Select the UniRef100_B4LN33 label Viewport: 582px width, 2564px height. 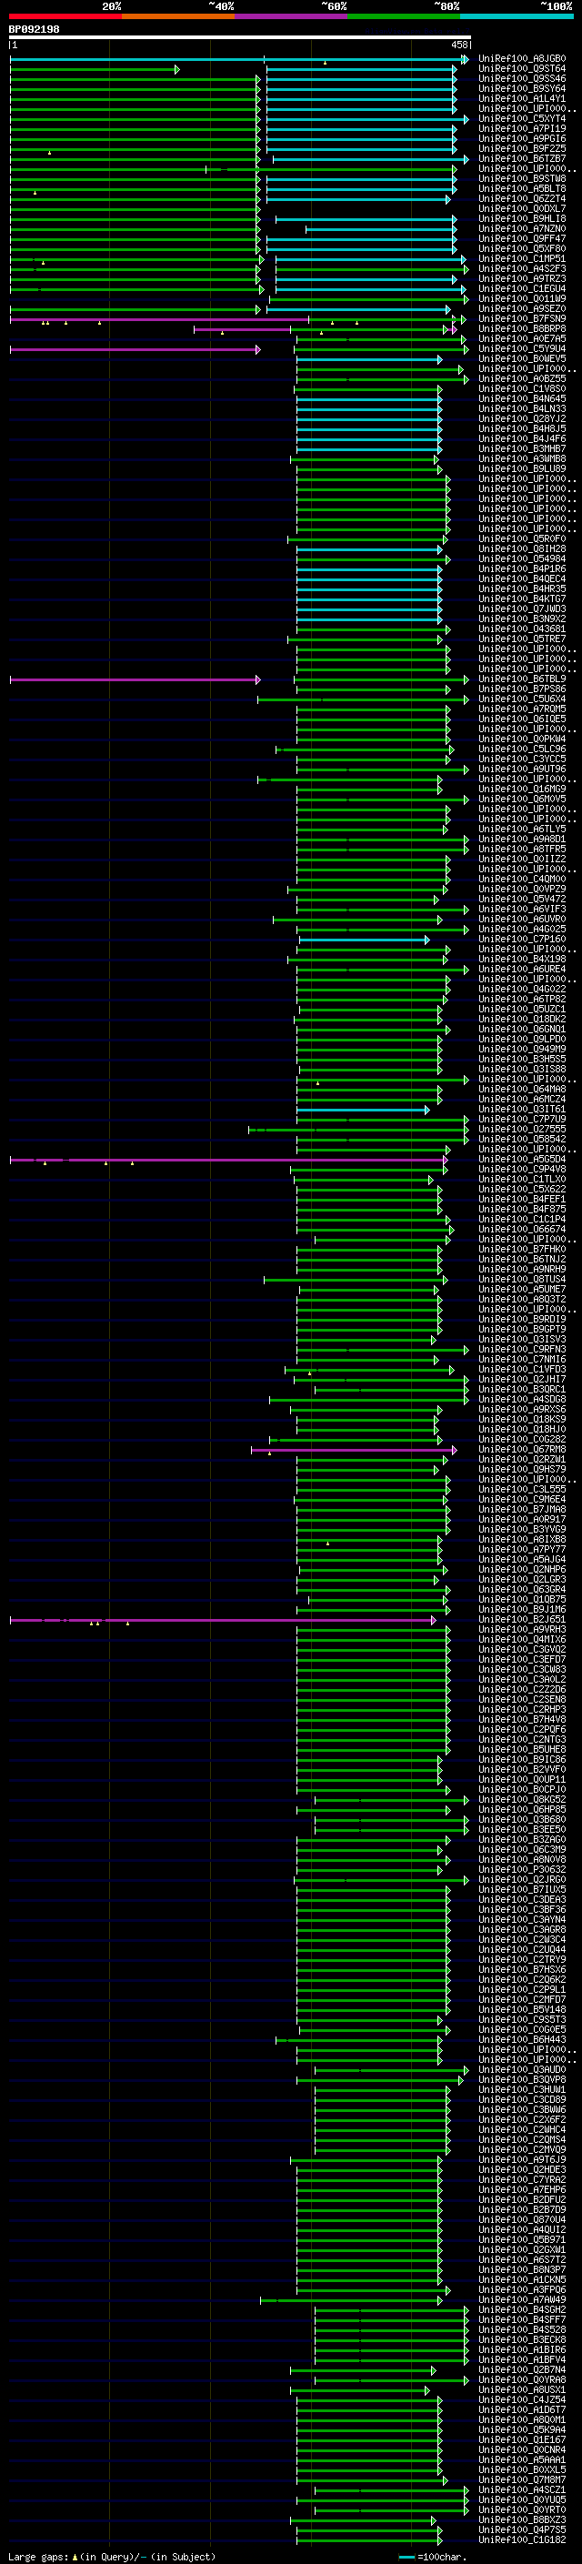point(522,409)
